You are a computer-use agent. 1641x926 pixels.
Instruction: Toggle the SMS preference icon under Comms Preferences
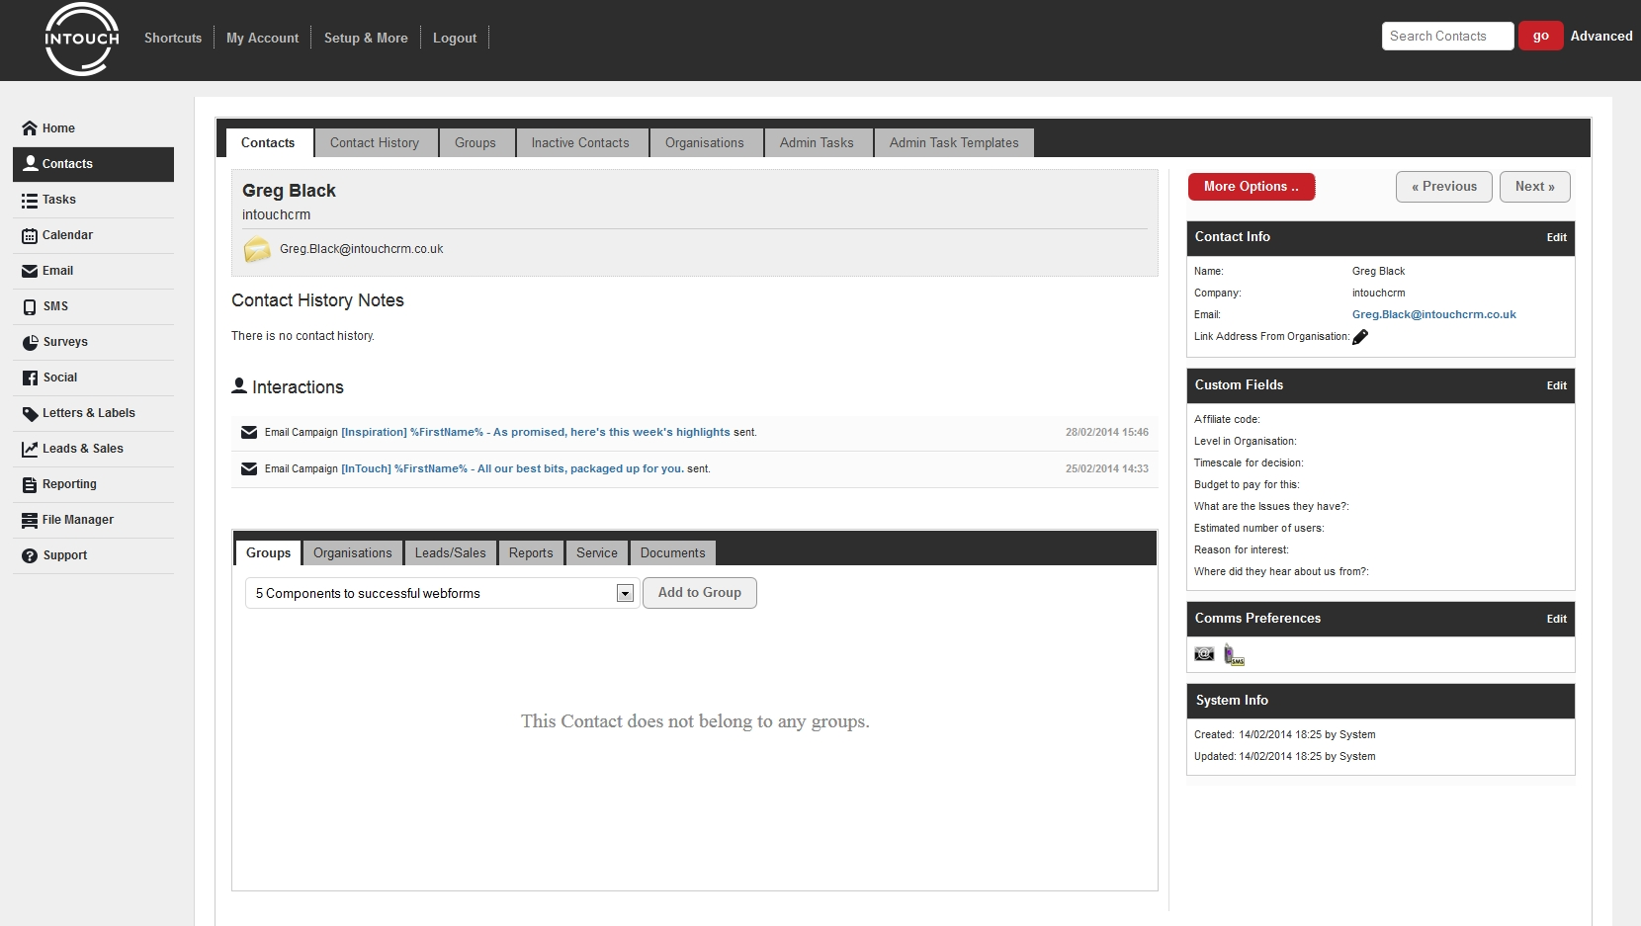pyautogui.click(x=1233, y=654)
